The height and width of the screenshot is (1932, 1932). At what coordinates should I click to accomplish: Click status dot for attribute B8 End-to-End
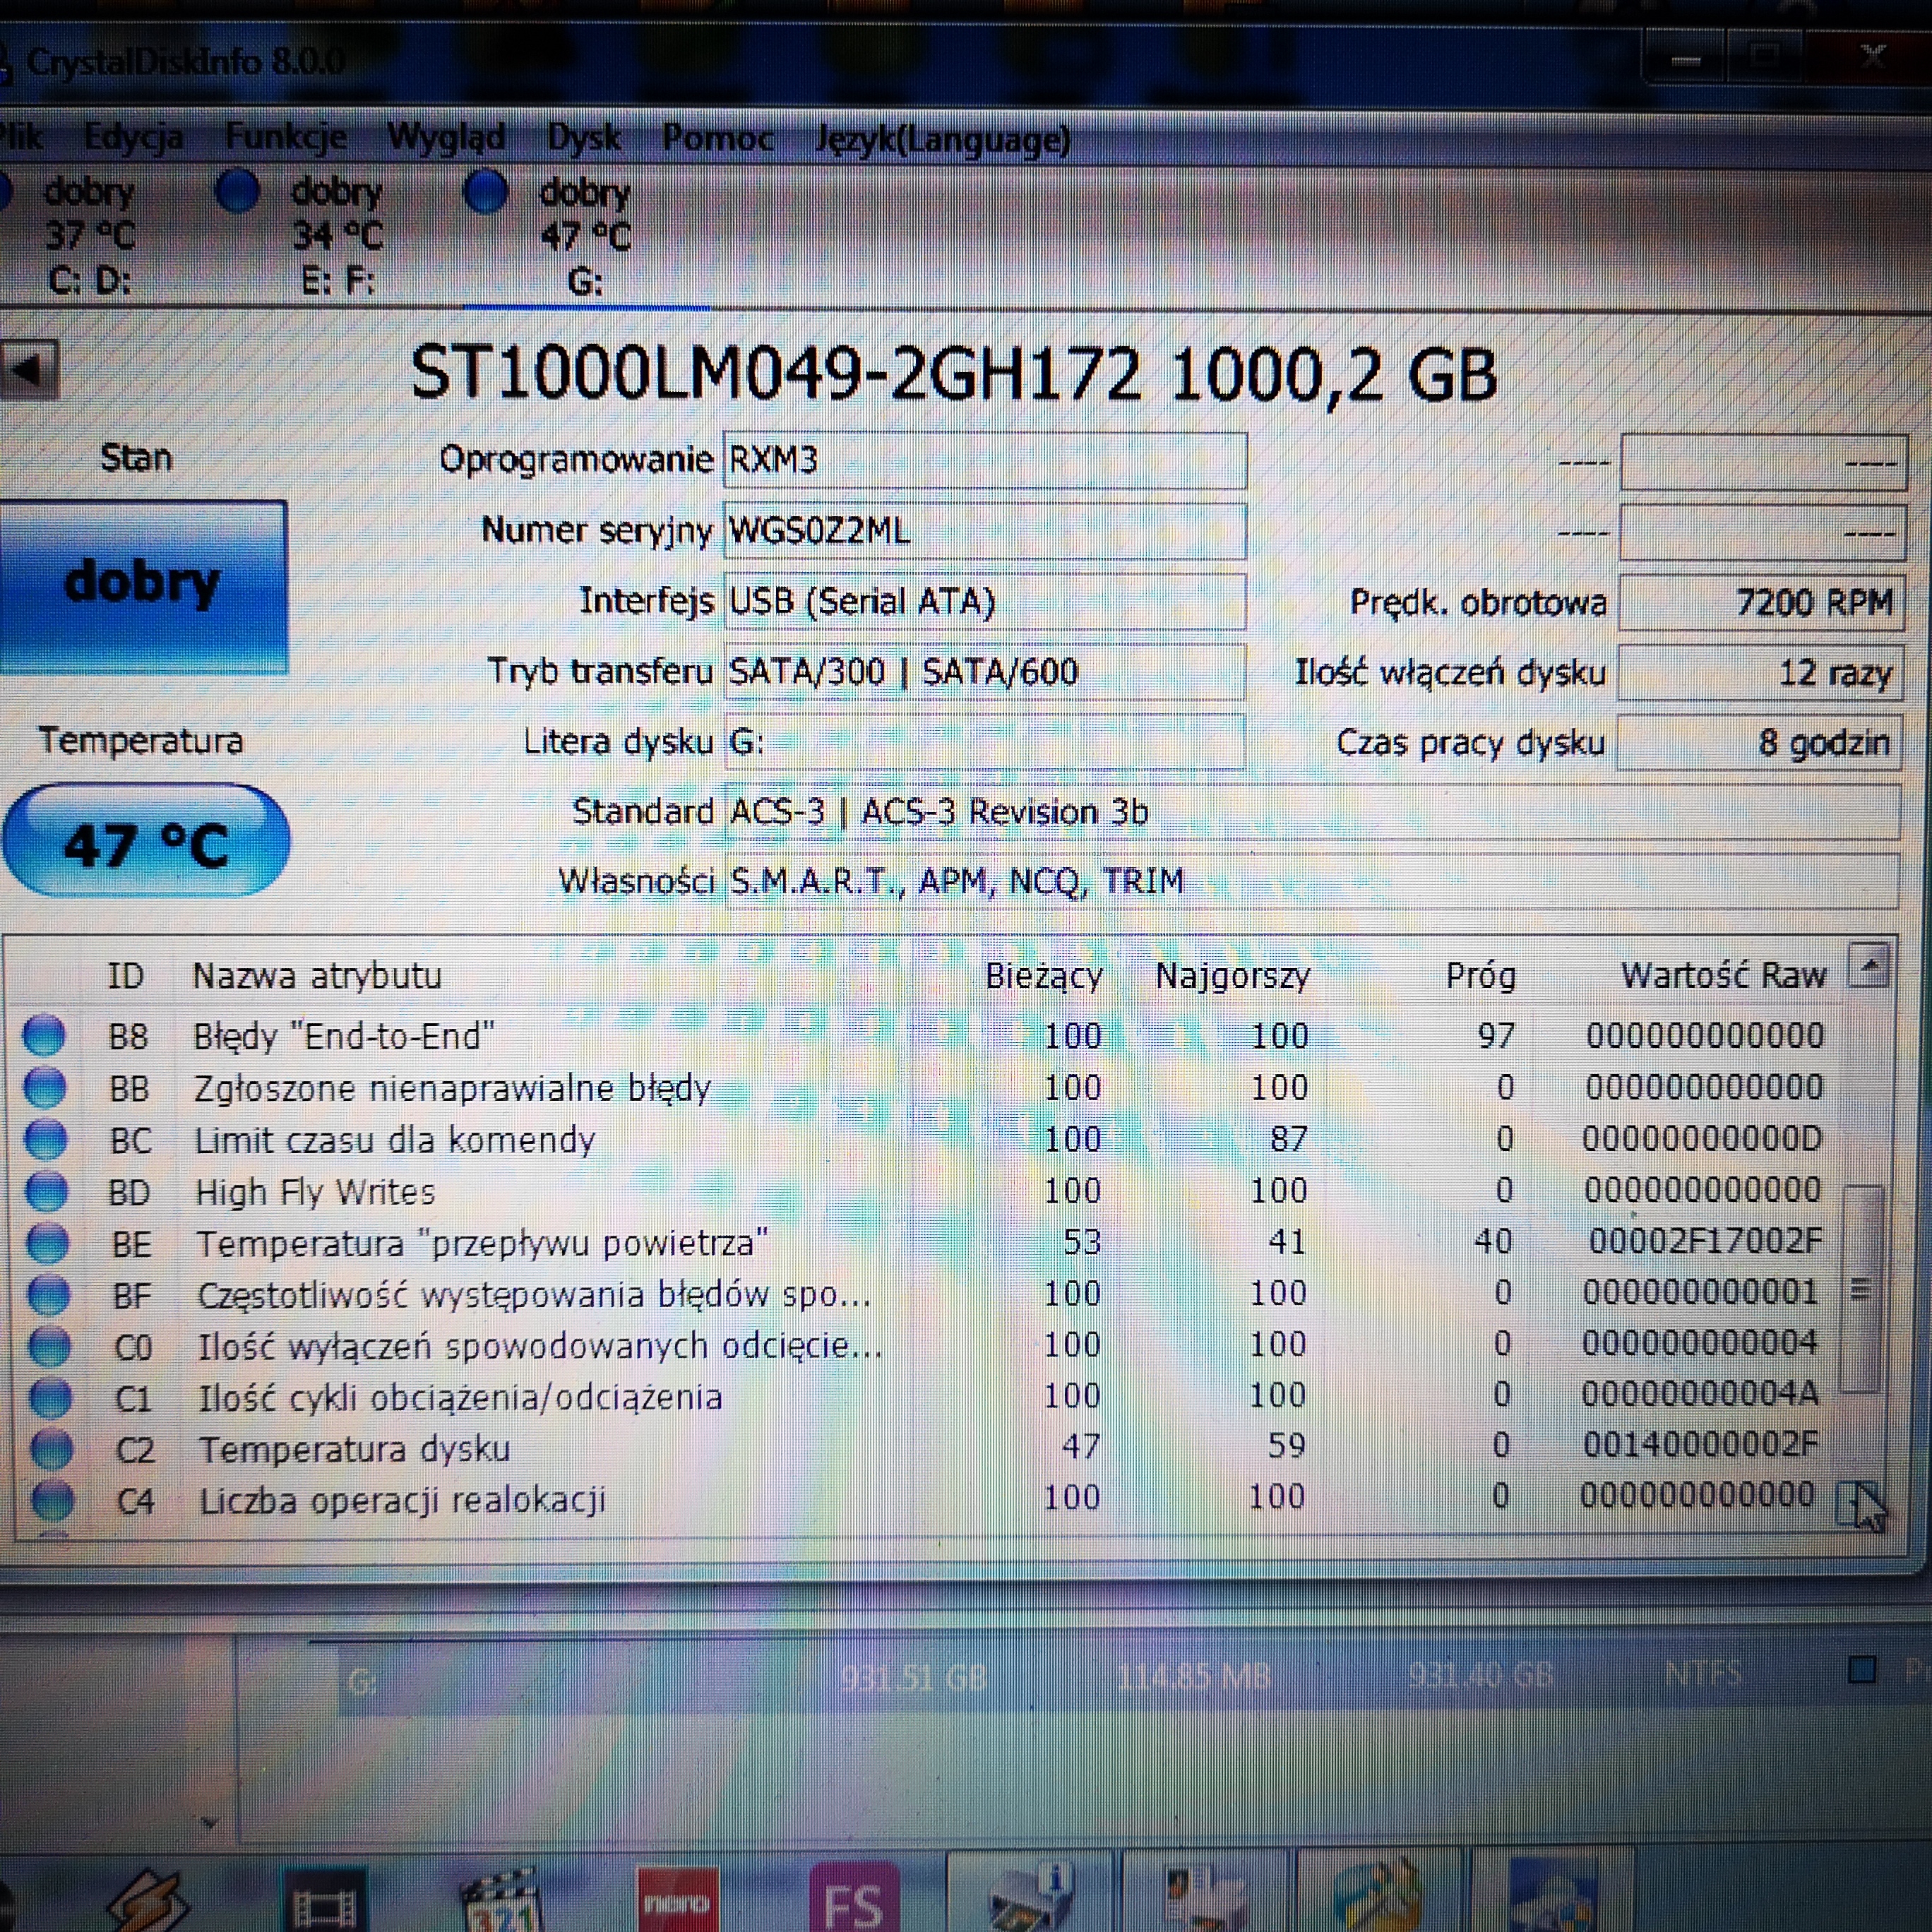point(44,1035)
